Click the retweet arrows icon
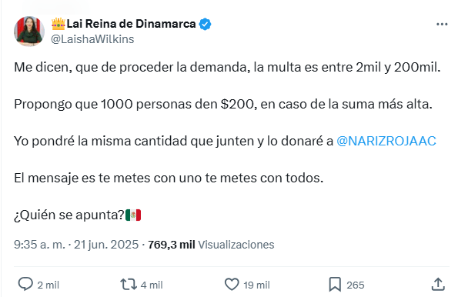The image size is (458, 297). (129, 284)
